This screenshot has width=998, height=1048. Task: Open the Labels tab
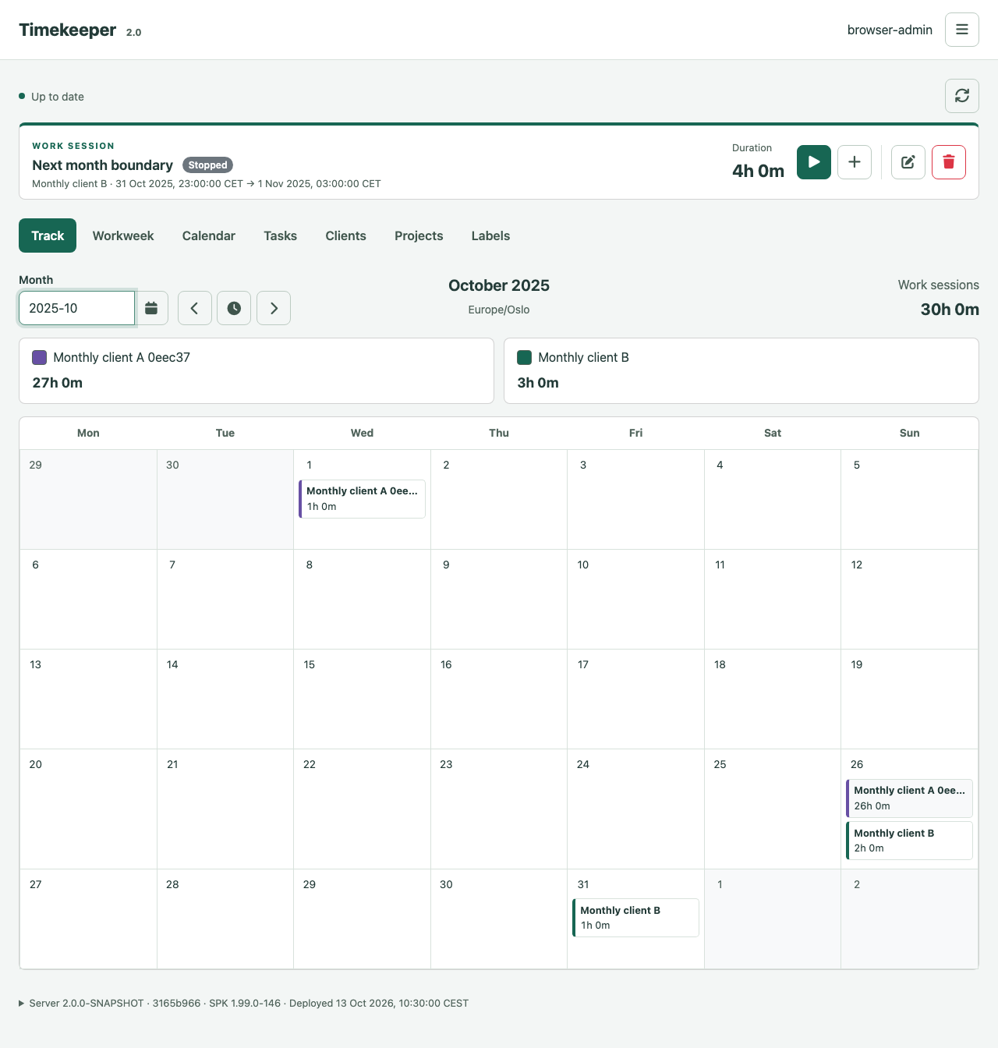pyautogui.click(x=490, y=235)
